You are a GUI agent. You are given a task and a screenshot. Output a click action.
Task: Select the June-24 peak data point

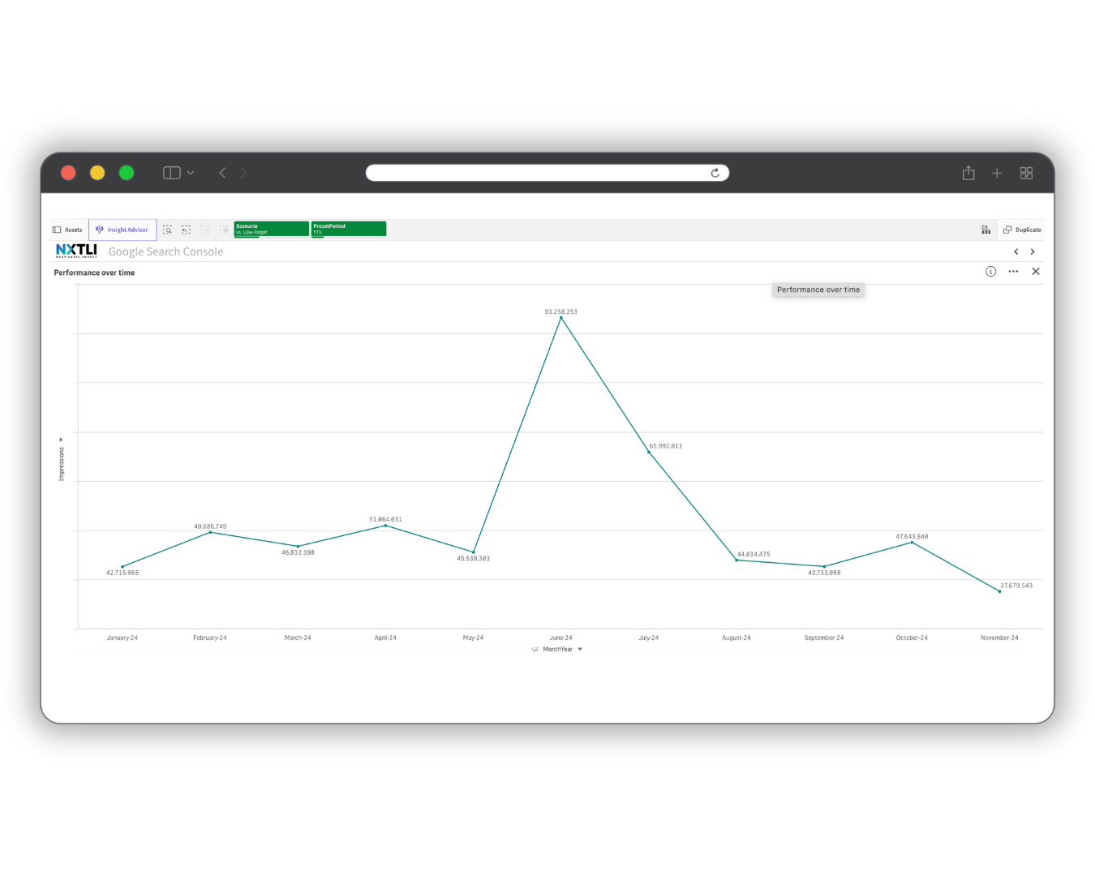coord(560,318)
